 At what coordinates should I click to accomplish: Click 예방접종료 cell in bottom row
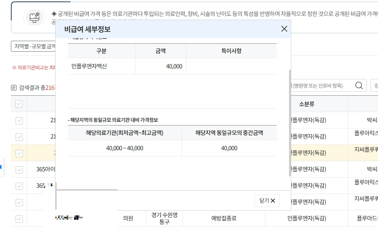(x=224, y=218)
